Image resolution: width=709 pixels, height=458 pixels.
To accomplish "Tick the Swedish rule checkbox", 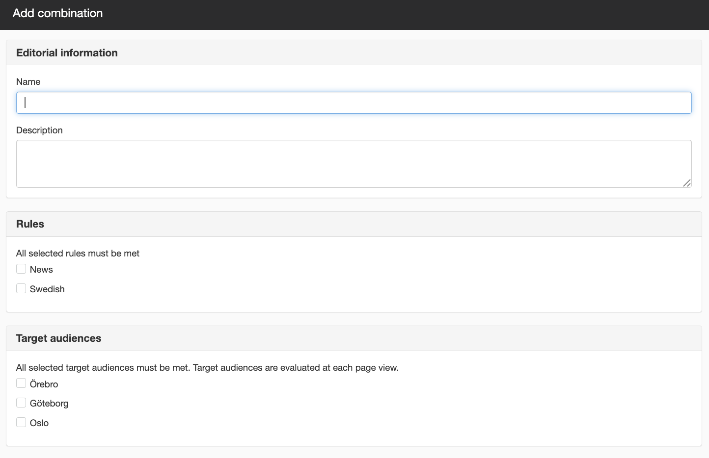I will pyautogui.click(x=21, y=288).
